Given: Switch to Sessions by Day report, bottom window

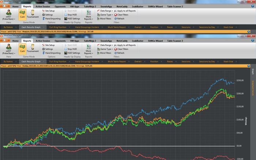Looking at the screenshot, I should pyautogui.click(x=207, y=61).
